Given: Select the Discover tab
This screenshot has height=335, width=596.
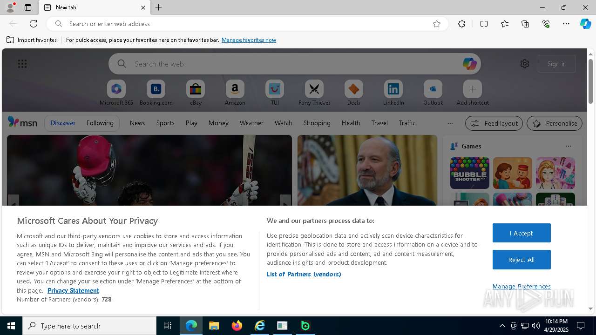Looking at the screenshot, I should tap(63, 123).
